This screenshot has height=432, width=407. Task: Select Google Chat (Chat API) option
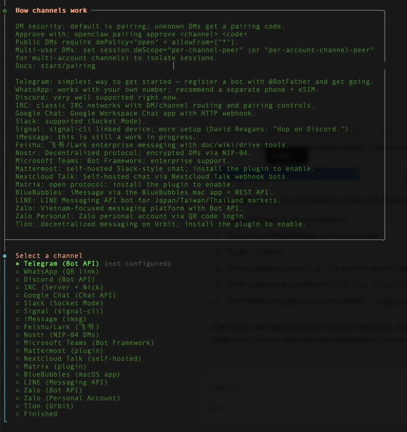(x=70, y=295)
